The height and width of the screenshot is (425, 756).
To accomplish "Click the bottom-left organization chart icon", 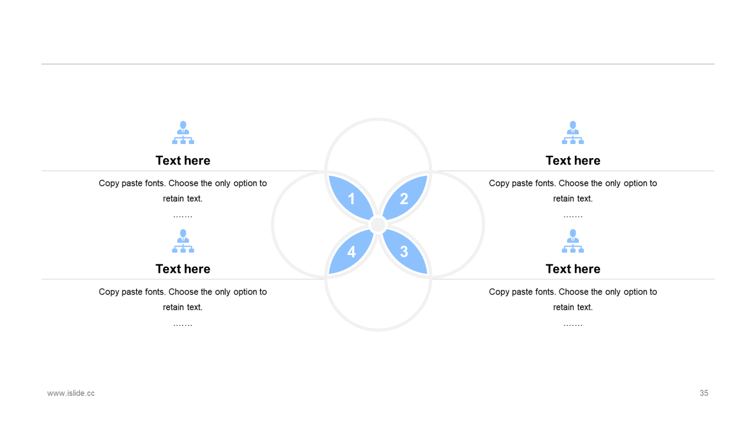I will point(183,241).
